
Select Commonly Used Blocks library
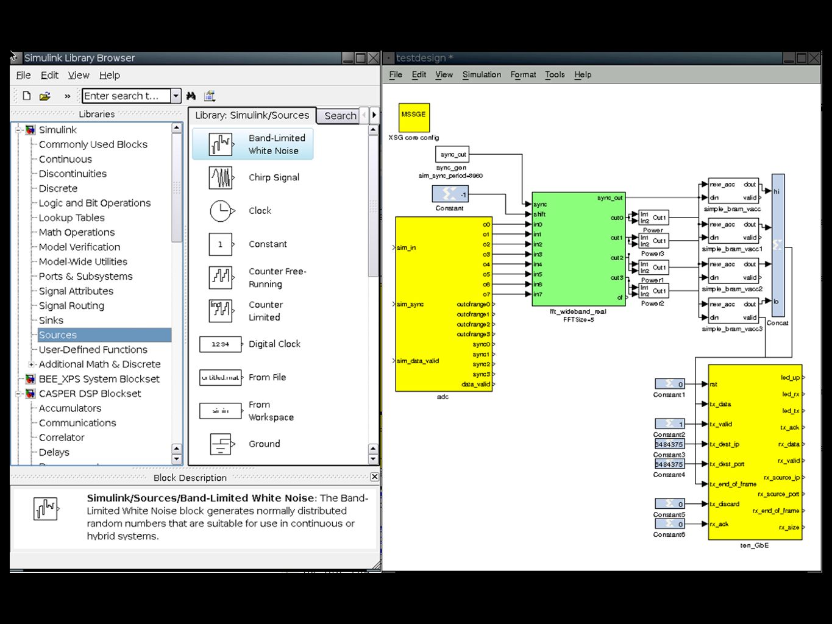(93, 144)
